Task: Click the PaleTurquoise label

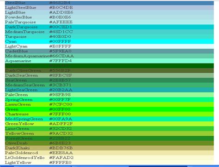Action: [20, 22]
